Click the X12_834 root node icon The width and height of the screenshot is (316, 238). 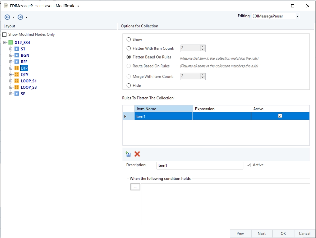[10, 42]
